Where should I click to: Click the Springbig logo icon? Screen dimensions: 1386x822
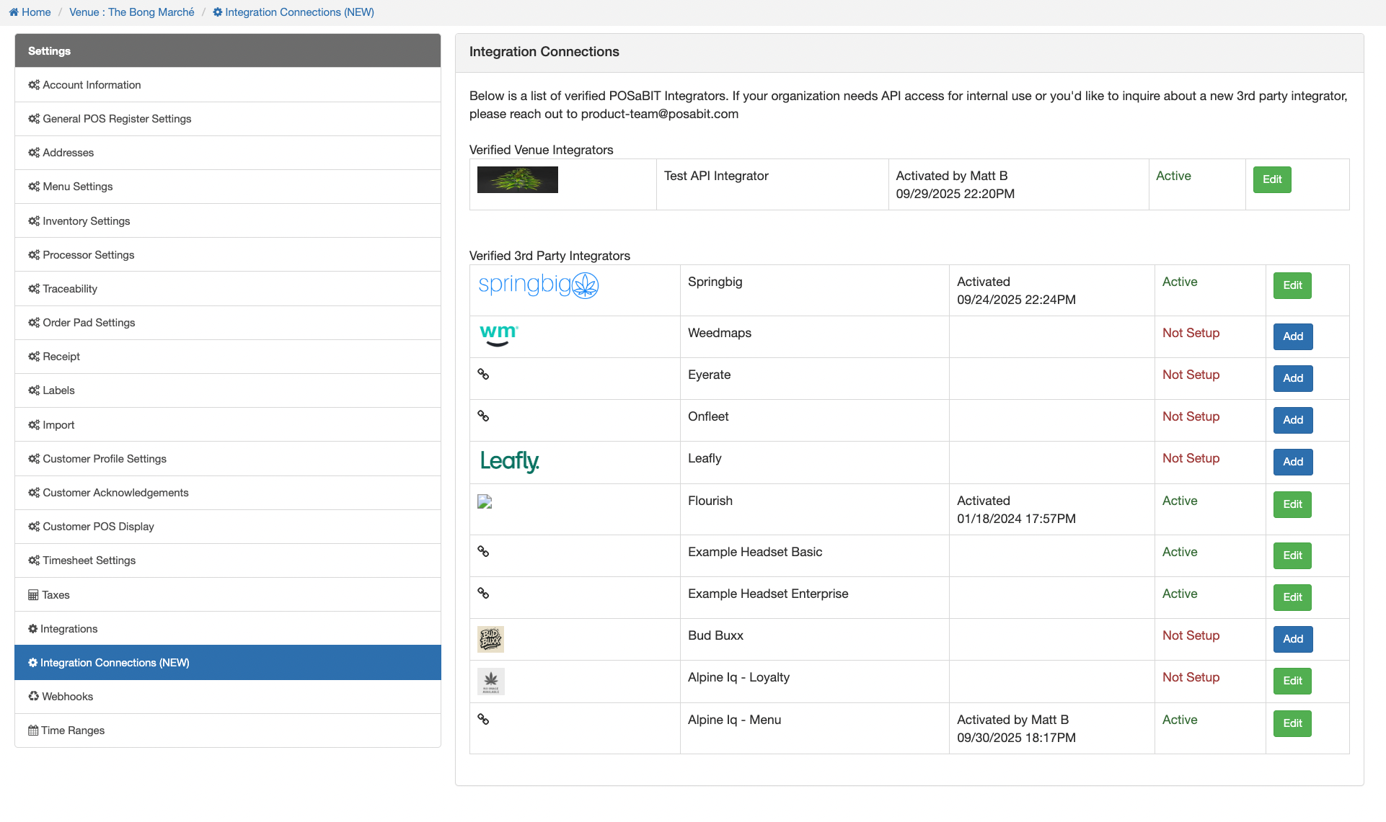pos(538,285)
